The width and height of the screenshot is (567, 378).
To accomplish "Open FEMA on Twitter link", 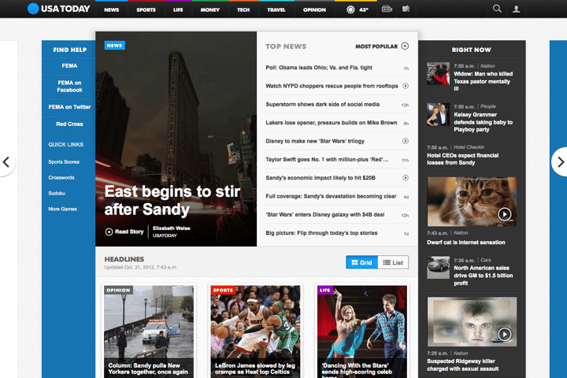I will pos(69,107).
